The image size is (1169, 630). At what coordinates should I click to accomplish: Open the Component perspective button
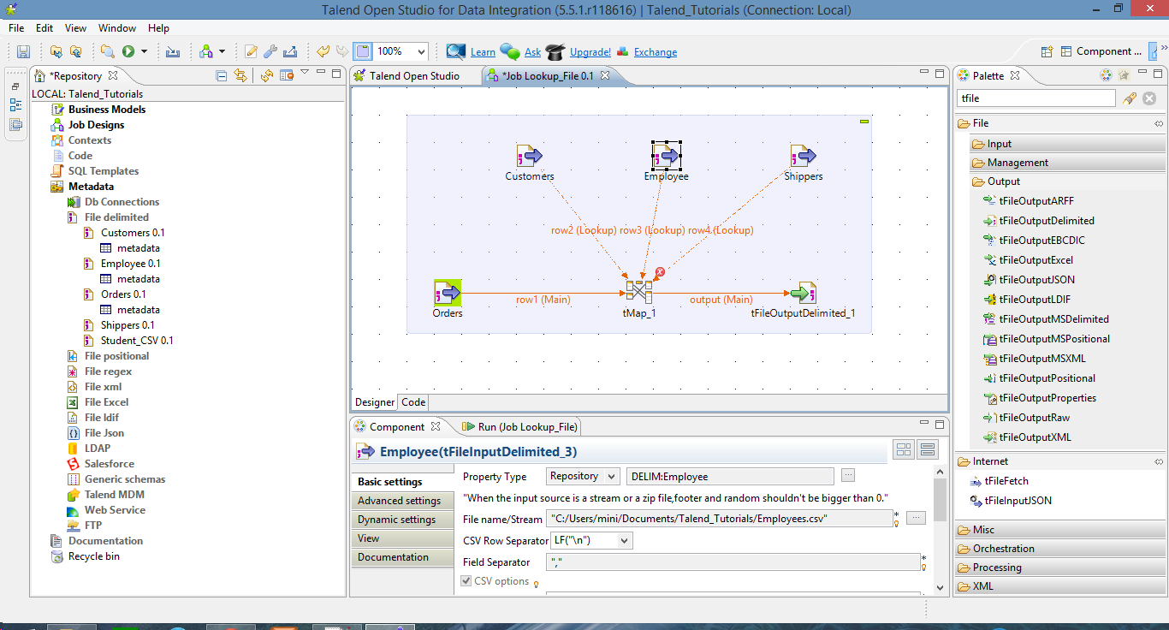point(1100,51)
